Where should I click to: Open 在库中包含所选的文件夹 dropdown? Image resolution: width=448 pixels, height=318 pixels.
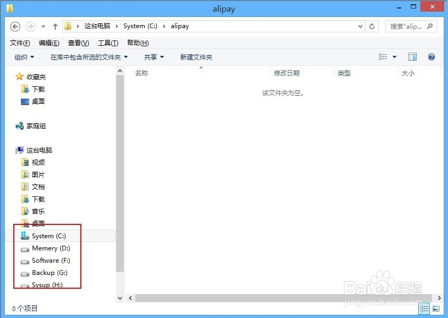89,57
